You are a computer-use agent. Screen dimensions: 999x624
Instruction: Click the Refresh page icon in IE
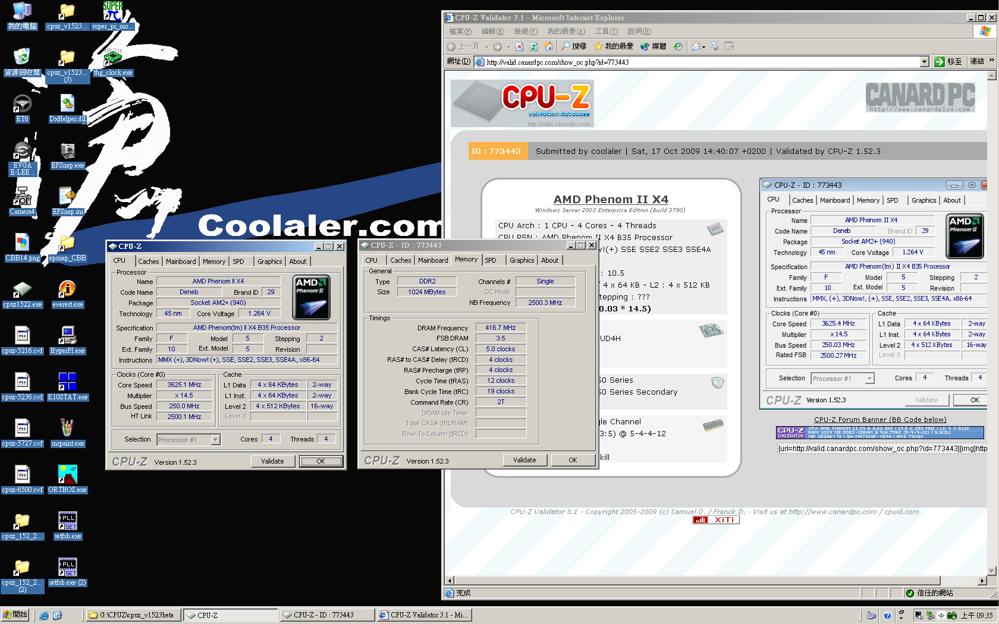point(533,46)
